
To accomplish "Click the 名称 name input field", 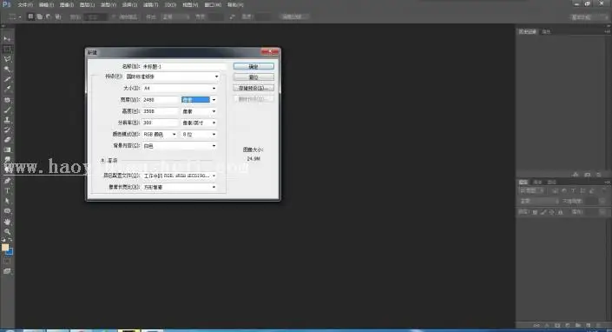I will click(184, 66).
